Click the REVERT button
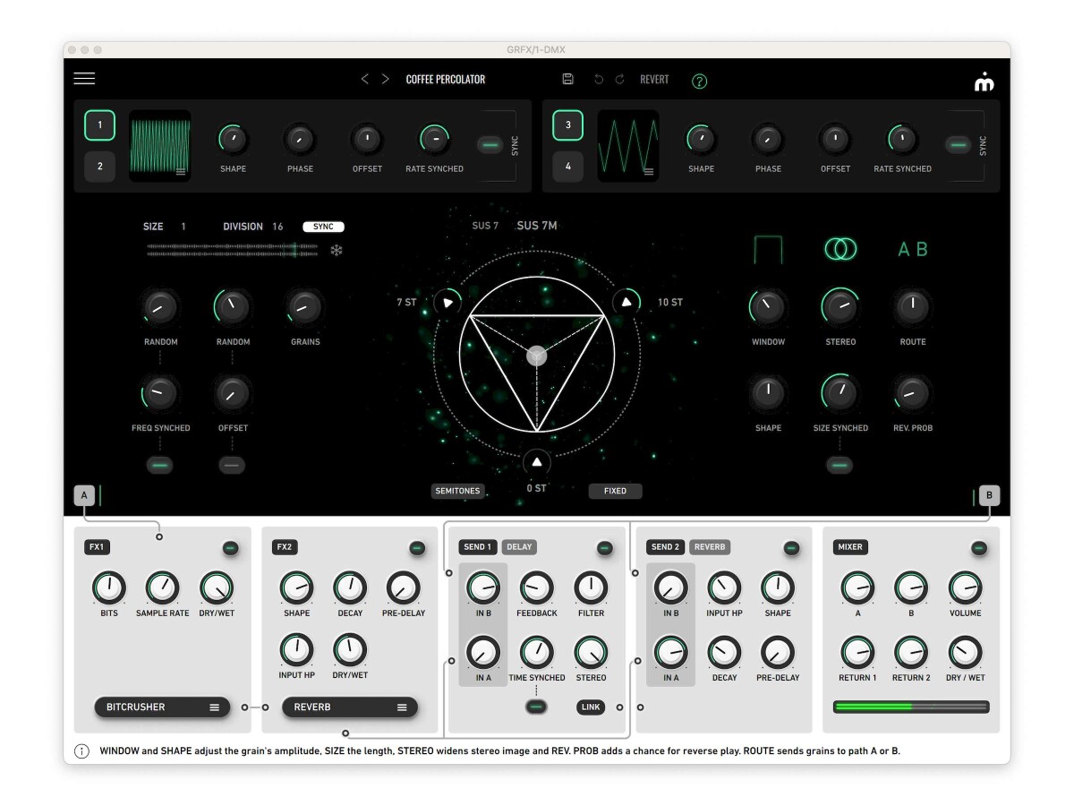Screen dimensions: 1074x806 (x=654, y=79)
